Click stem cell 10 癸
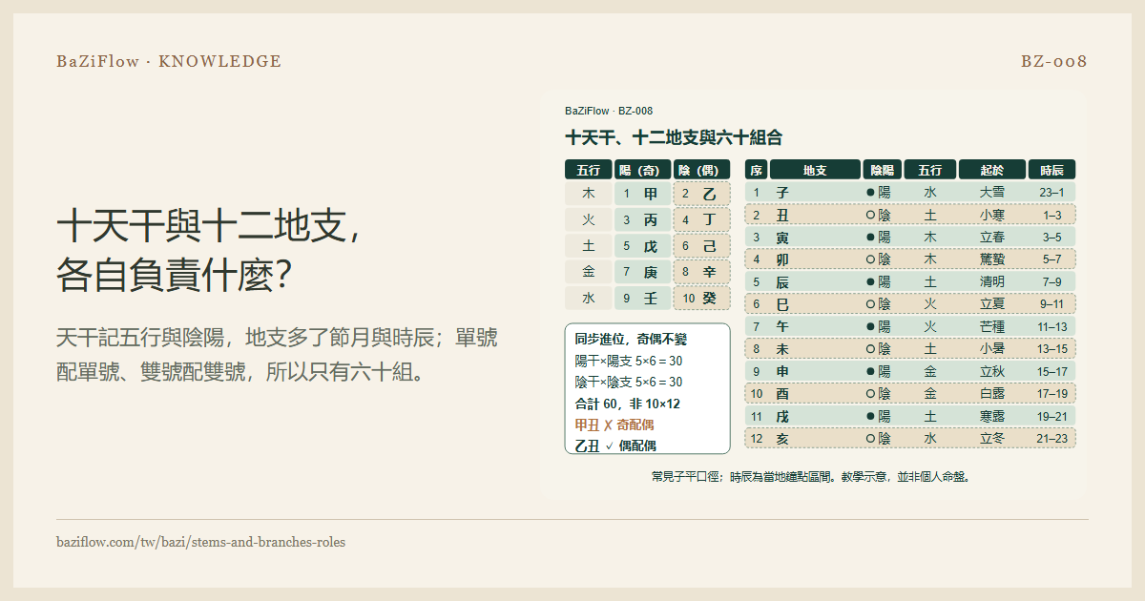1145x601 pixels. (x=702, y=298)
